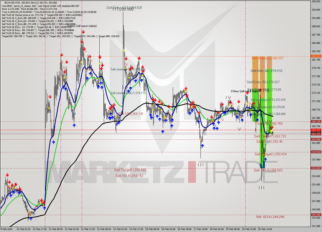Click the '19 Feb 22:00' time axis label
The height and width of the screenshot is (232, 322).
[x=249, y=229]
